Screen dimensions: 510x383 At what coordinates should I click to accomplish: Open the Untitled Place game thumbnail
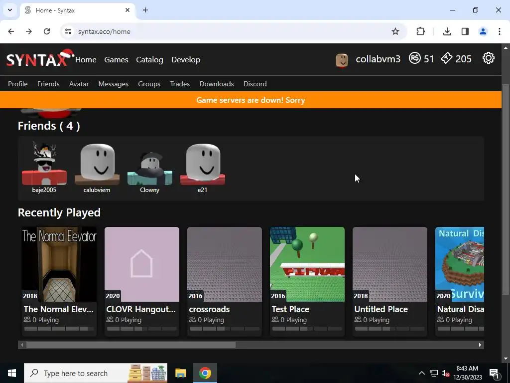[x=389, y=264]
